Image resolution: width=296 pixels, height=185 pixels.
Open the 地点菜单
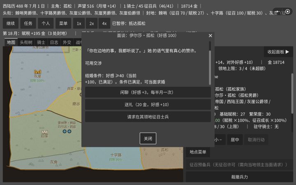198,152
